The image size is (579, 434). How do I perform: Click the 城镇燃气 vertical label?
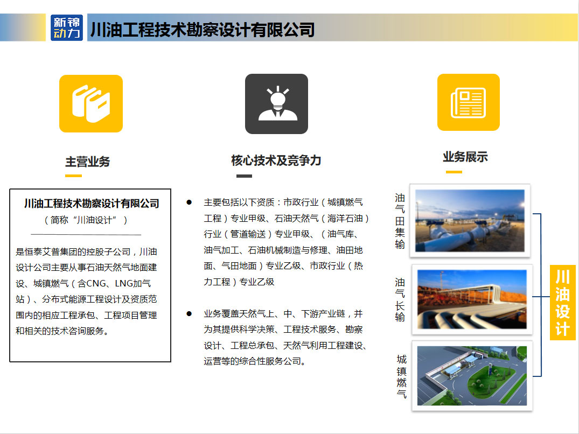(401, 376)
